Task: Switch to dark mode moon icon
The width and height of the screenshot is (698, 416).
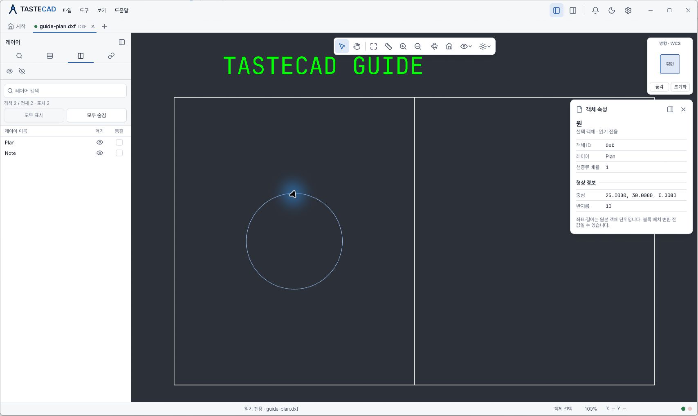Action: coord(612,11)
